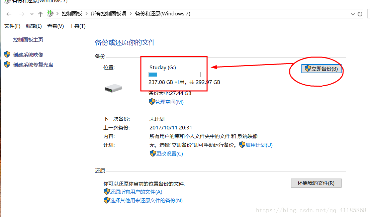Screen dimensions: 370x217
Task: Click shield icon next to 管理空间(M)
Action: [152, 102]
